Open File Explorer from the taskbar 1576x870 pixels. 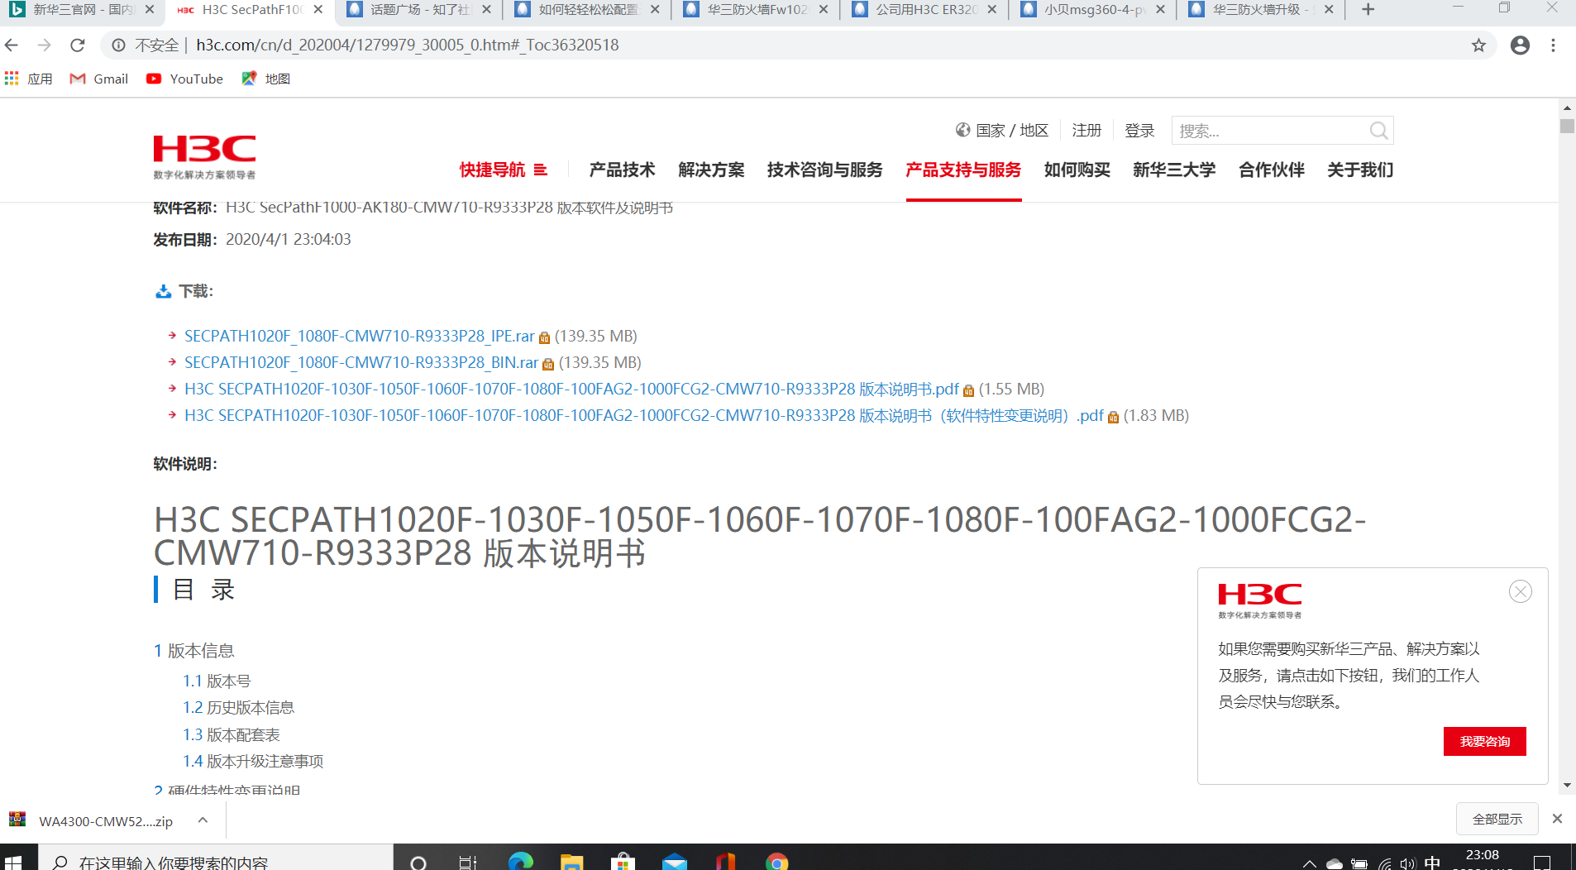[572, 861]
